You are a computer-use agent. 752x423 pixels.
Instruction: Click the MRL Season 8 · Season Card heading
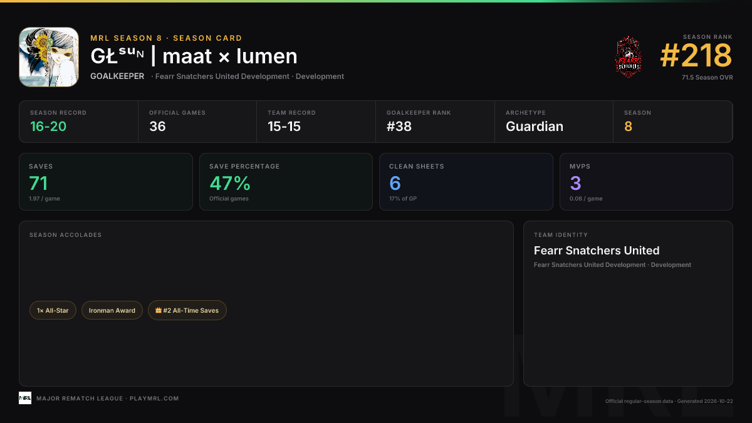pos(166,38)
